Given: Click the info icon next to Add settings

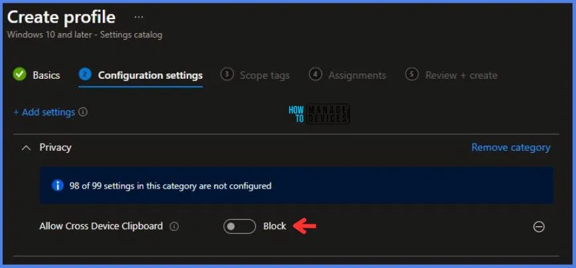Looking at the screenshot, I should pos(84,112).
